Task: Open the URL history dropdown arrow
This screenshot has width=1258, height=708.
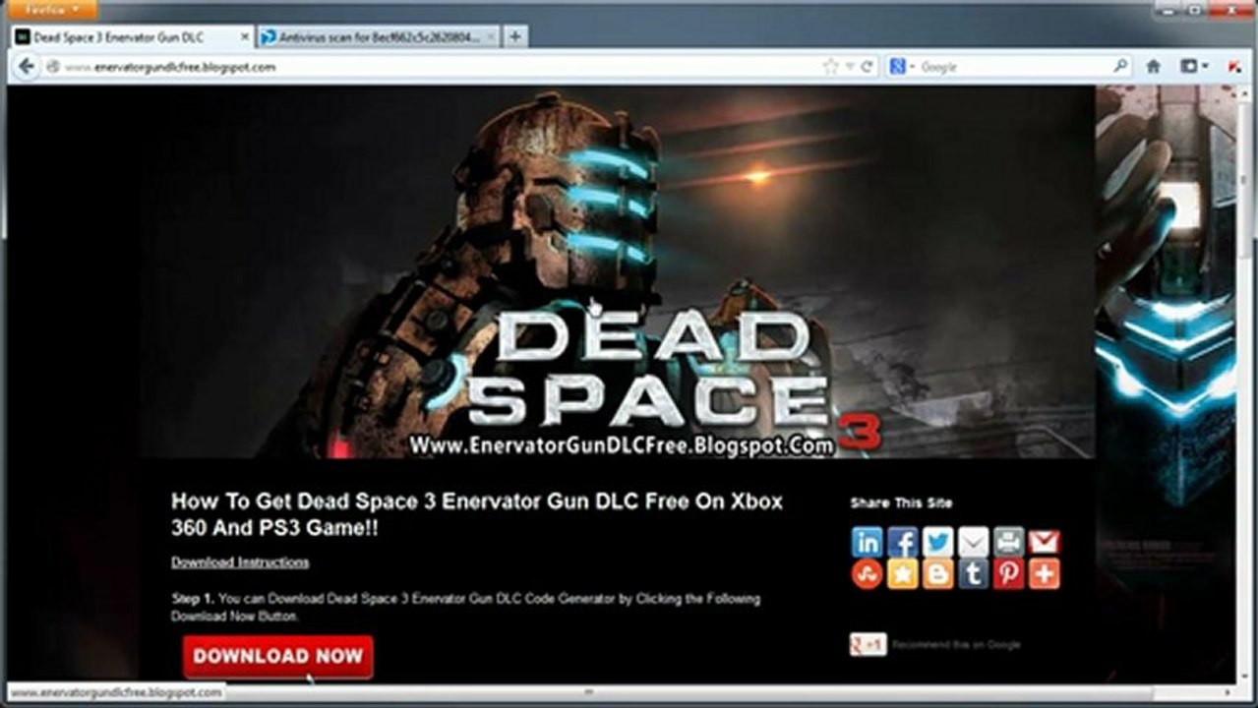Action: [851, 67]
